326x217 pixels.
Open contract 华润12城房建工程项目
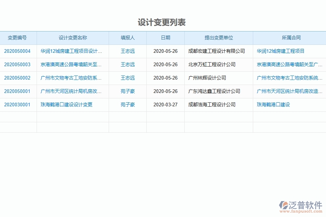(280, 51)
